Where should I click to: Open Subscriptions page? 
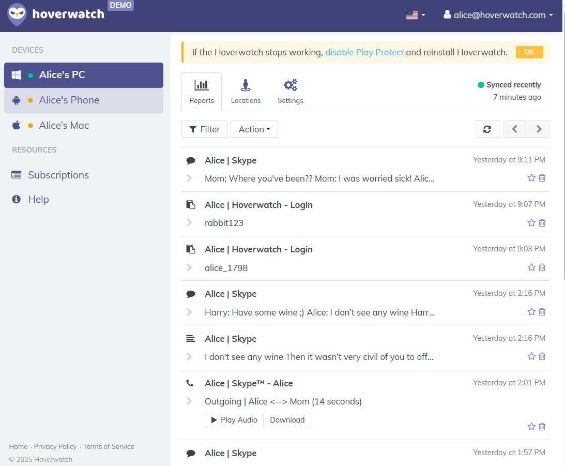tap(58, 175)
